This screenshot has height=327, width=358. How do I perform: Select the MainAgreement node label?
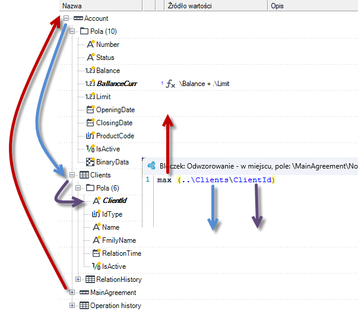pos(113,293)
